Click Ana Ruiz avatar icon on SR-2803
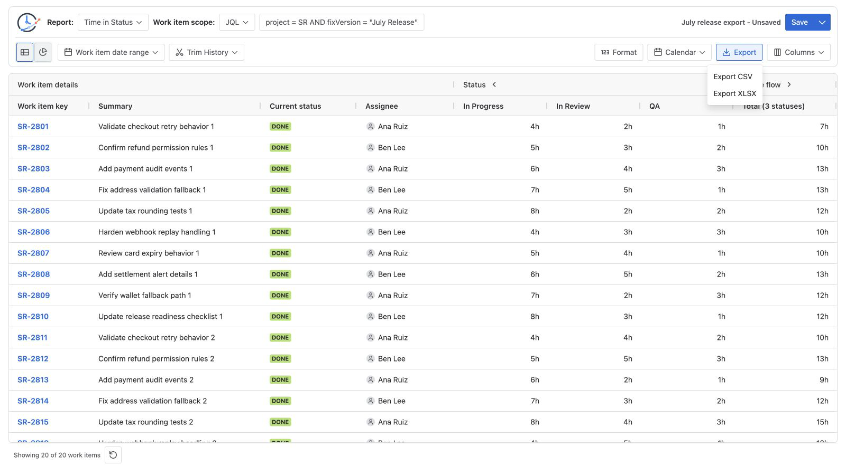 [371, 169]
